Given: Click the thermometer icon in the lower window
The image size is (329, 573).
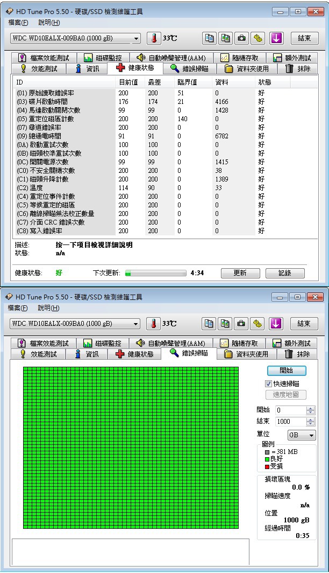Looking at the screenshot, I should tap(154, 324).
